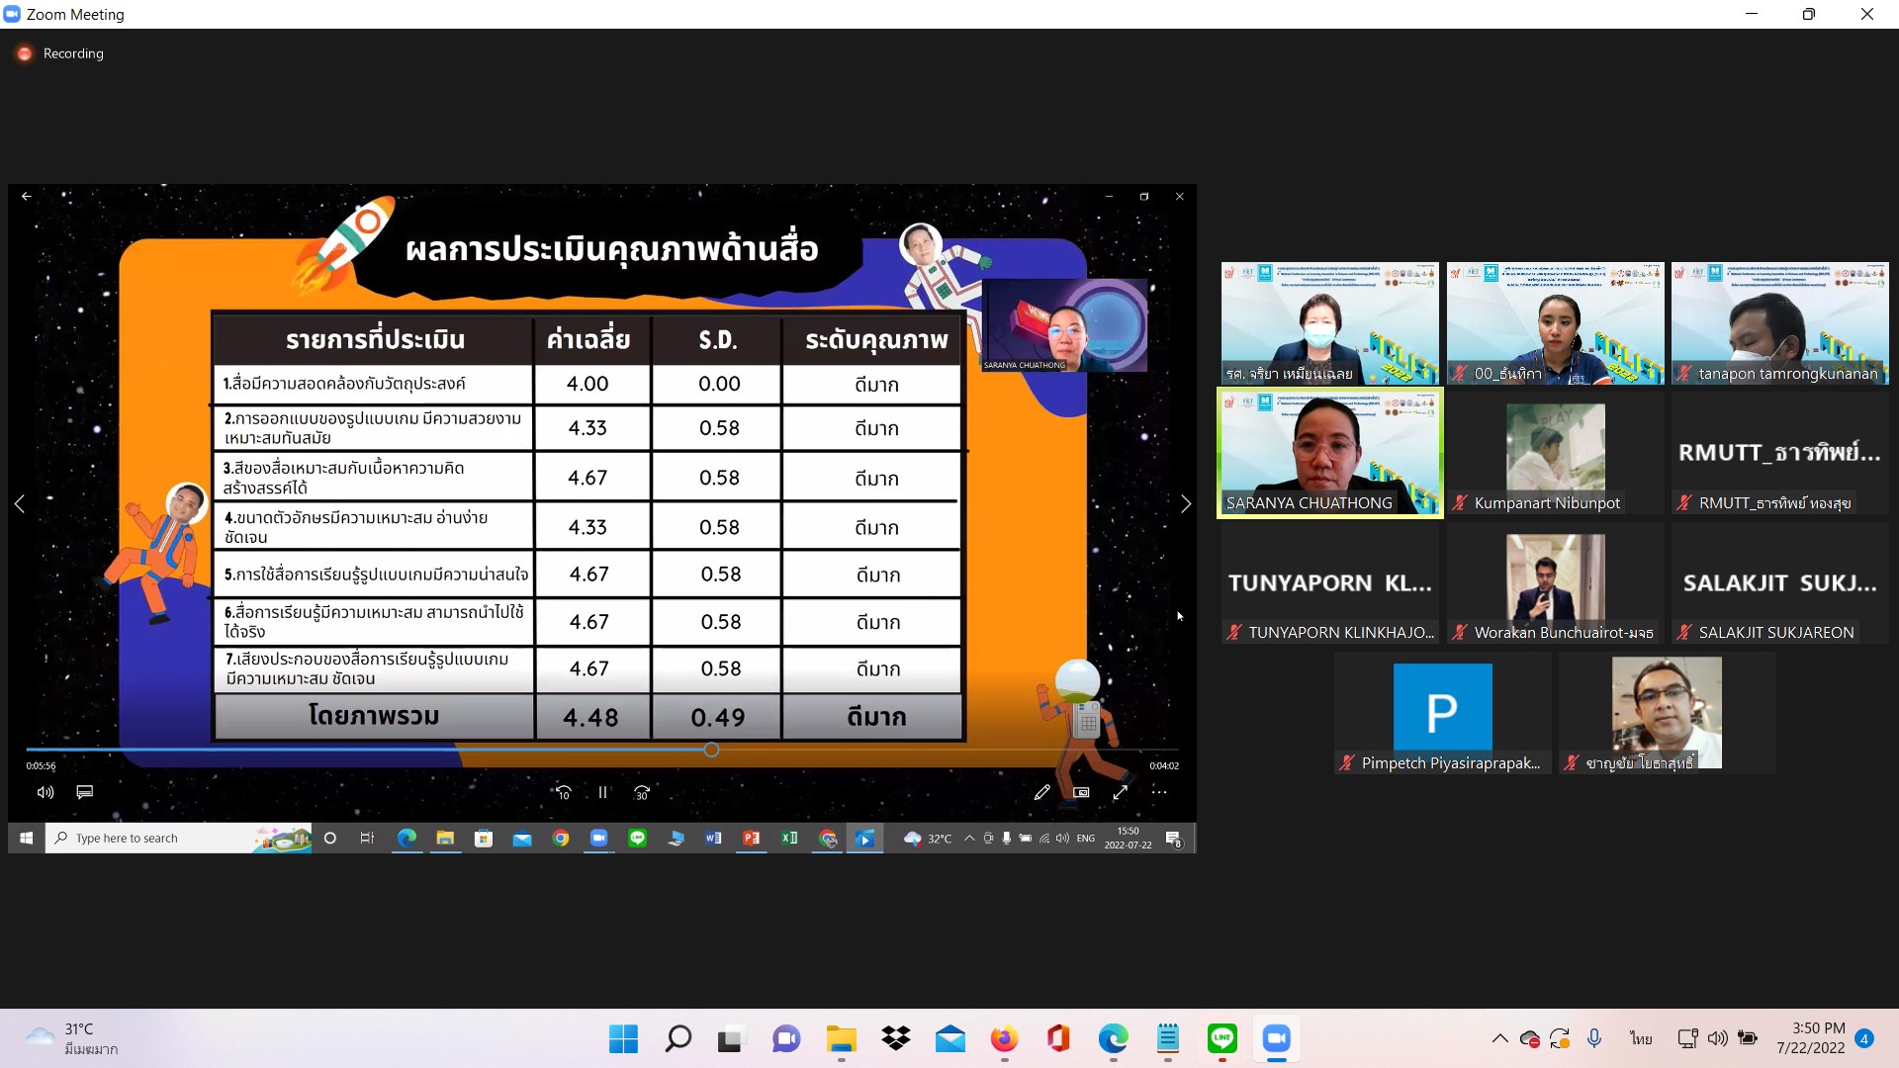1899x1068 pixels.
Task: Select Worakan Bunchuairot's participant tile
Action: coord(1555,583)
